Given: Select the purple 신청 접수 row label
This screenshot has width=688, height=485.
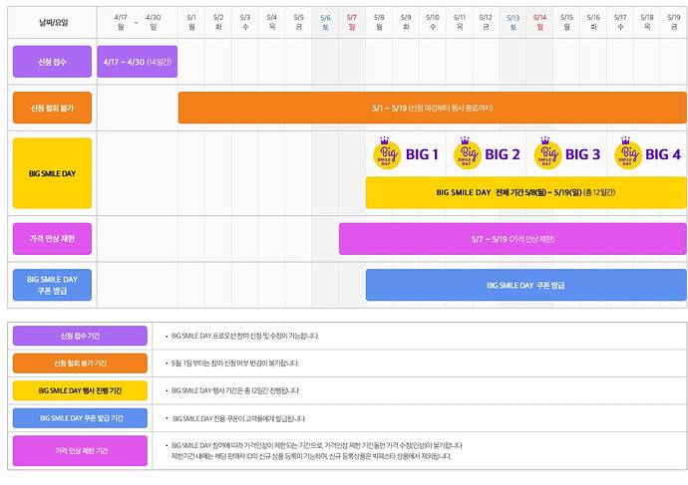Looking at the screenshot, I should click(x=52, y=62).
